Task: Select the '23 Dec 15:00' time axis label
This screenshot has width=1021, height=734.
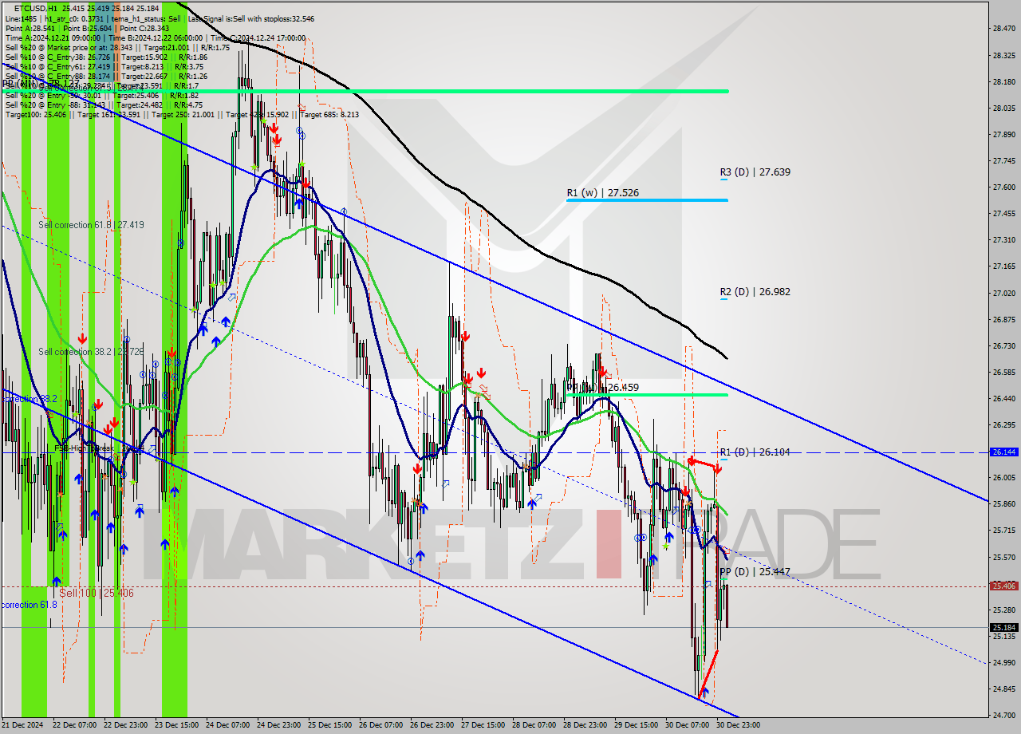Action: 176,725
